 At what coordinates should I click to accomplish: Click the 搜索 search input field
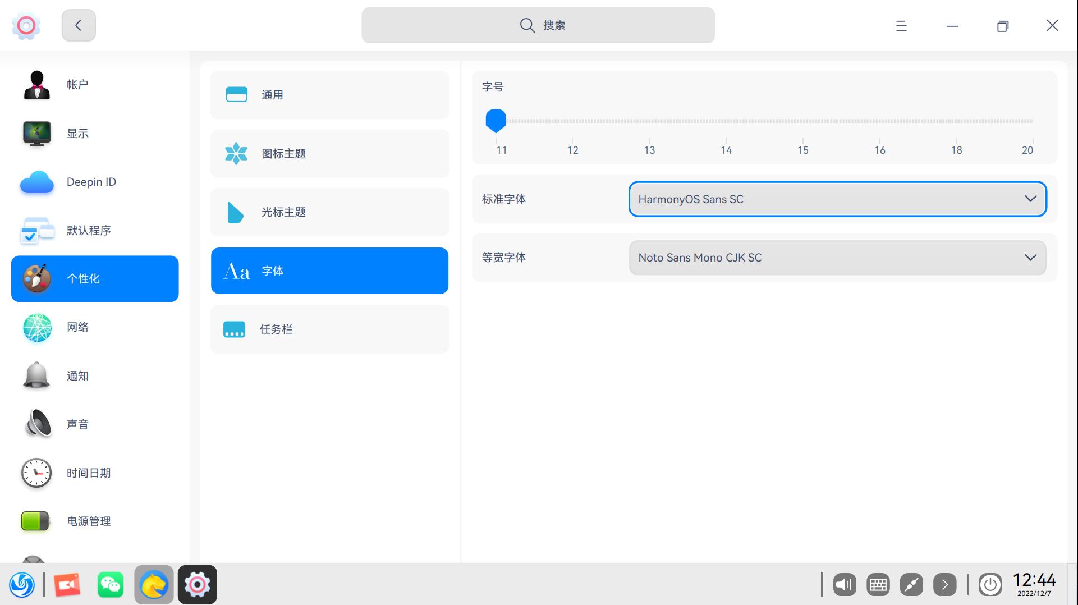point(538,25)
